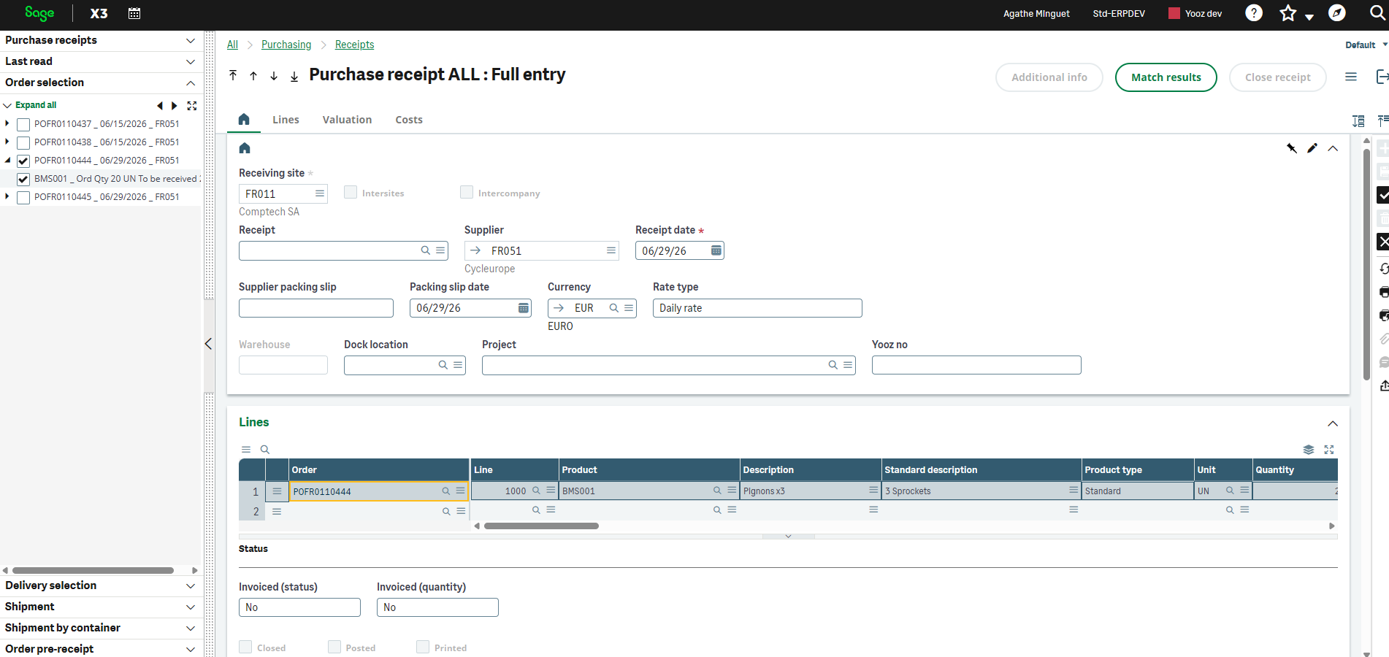Click the pencil edit icon in header section
The height and width of the screenshot is (657, 1389).
tap(1312, 148)
